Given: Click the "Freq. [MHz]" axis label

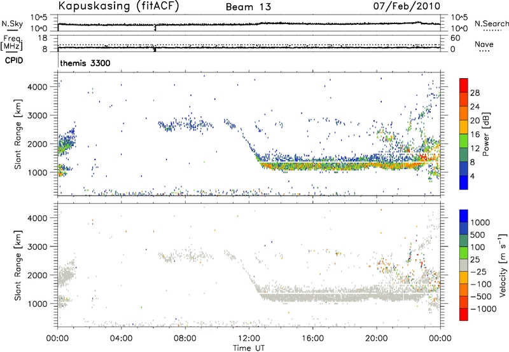Looking at the screenshot, I should tap(11, 43).
